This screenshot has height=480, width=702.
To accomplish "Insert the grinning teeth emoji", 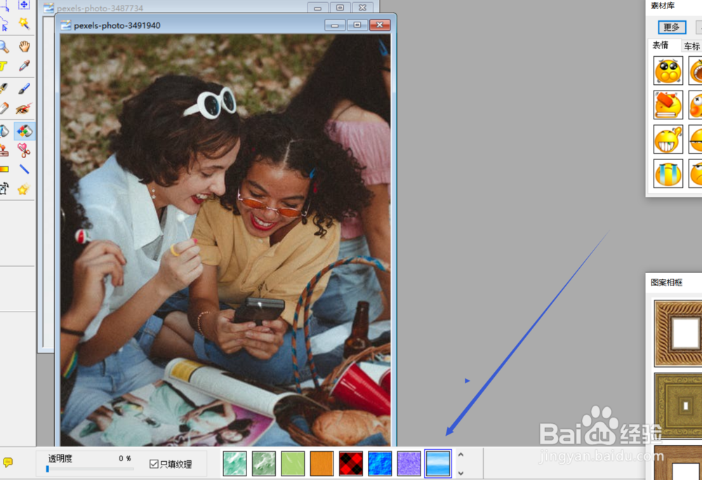I will point(668,139).
